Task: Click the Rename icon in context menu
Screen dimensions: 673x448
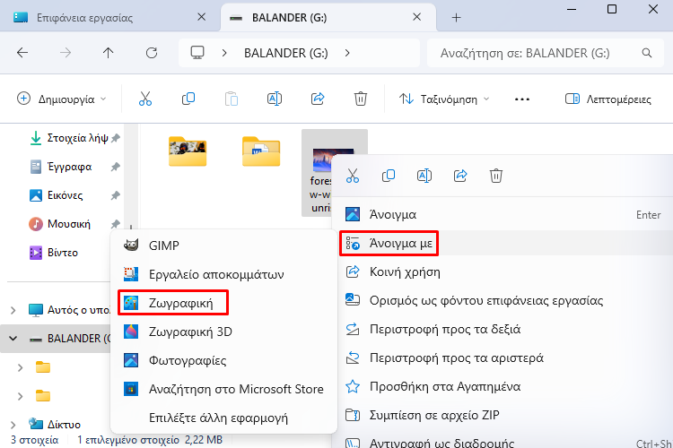Action: click(x=424, y=176)
